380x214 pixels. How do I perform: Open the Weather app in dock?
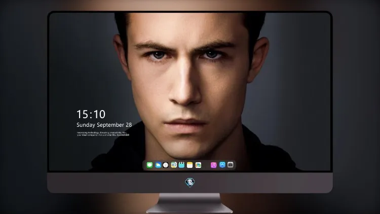(158, 165)
